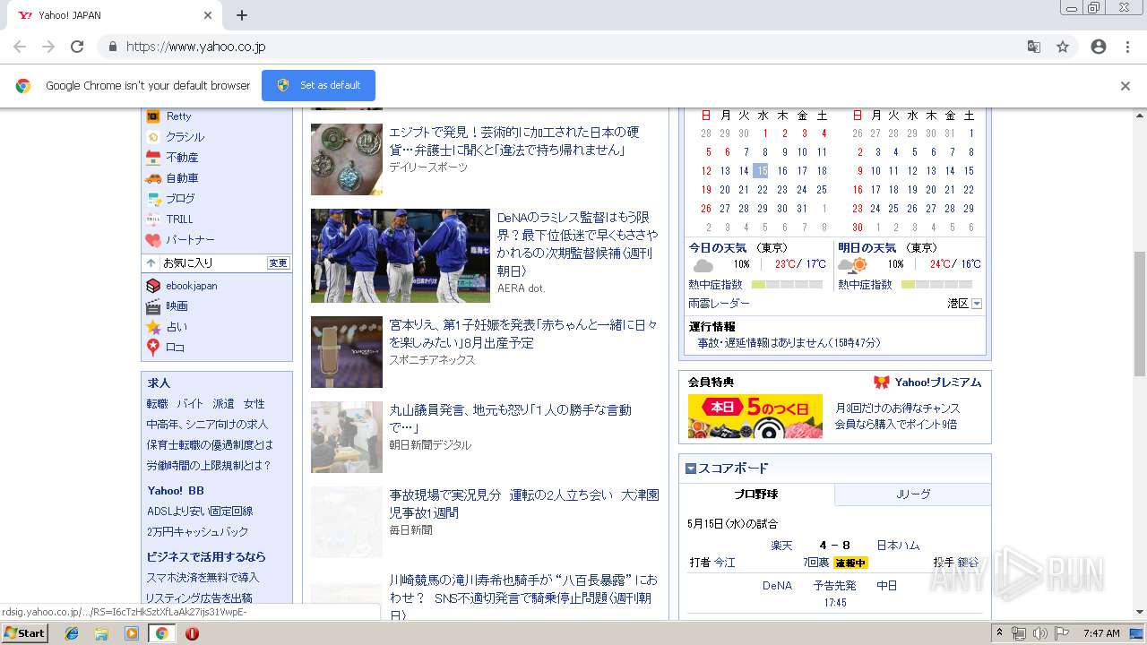Open the Retty sidebar icon
The width and height of the screenshot is (1147, 645).
[x=153, y=116]
